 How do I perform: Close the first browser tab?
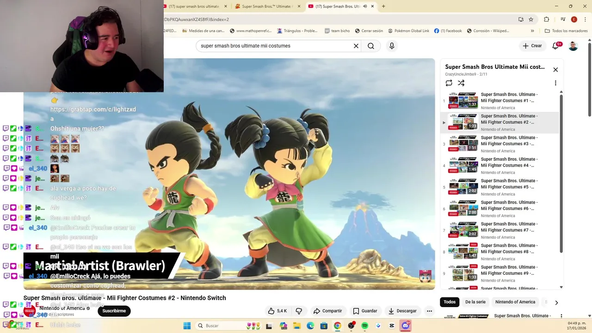(x=226, y=6)
